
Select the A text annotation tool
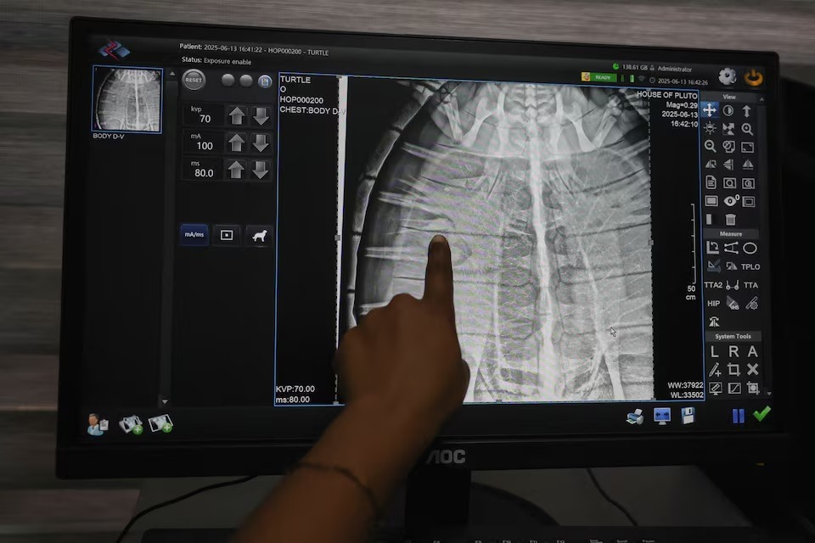(752, 352)
